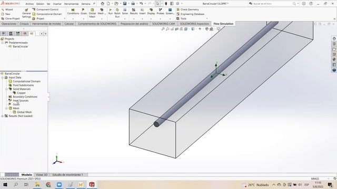Select the Flow Simulation tab

click(223, 24)
